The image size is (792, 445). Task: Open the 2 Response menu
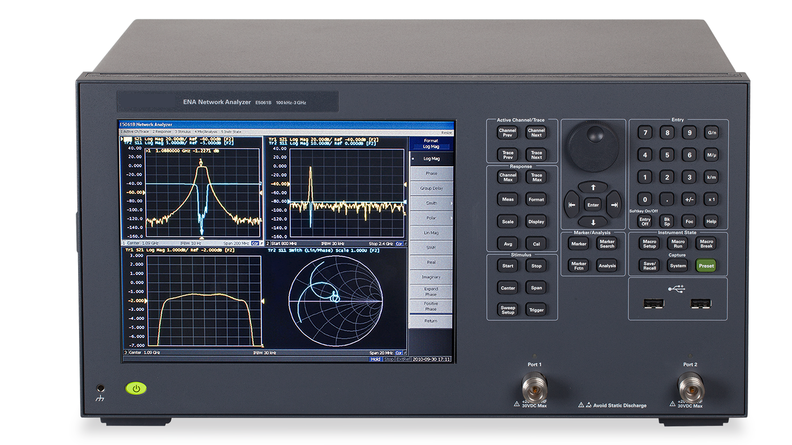tap(162, 132)
